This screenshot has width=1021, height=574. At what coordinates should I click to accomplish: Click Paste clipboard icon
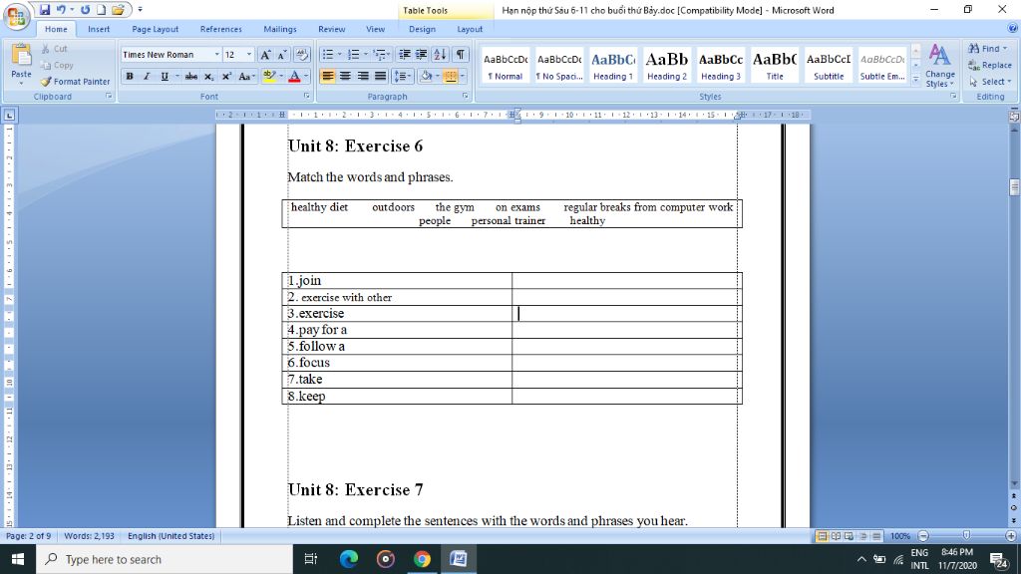click(x=21, y=56)
